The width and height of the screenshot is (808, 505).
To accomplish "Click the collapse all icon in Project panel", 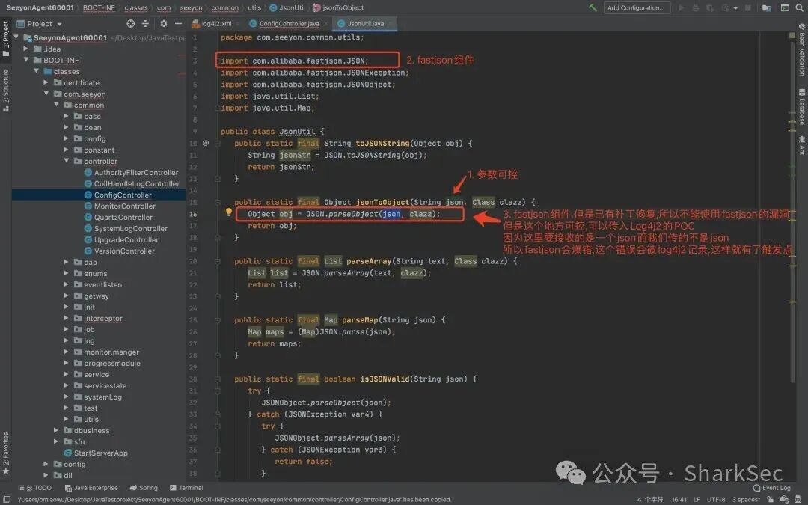I will (x=145, y=24).
